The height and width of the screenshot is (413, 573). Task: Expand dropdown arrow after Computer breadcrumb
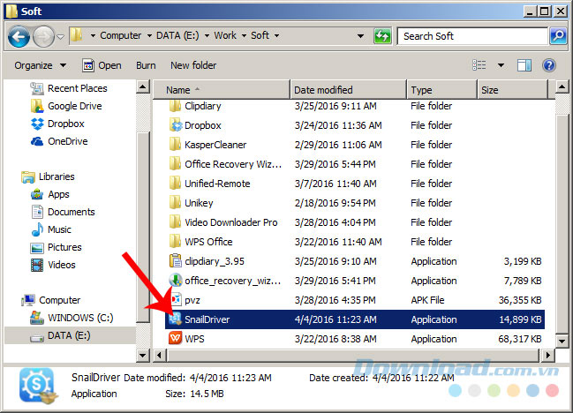point(149,36)
